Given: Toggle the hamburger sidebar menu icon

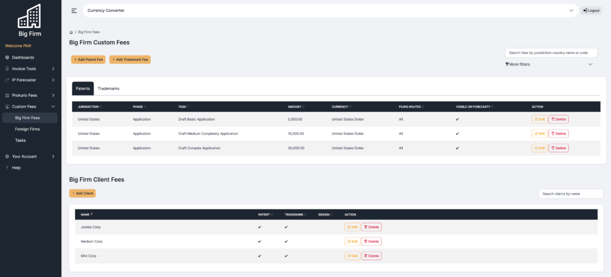Looking at the screenshot, I should 74,11.
